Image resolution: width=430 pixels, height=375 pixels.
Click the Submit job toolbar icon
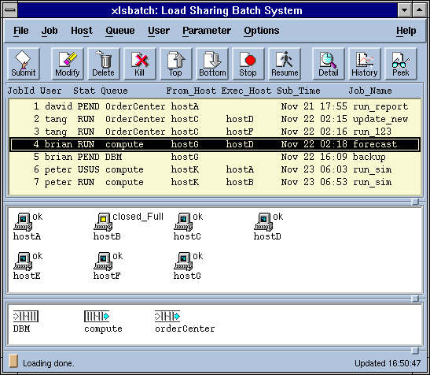coord(24,64)
